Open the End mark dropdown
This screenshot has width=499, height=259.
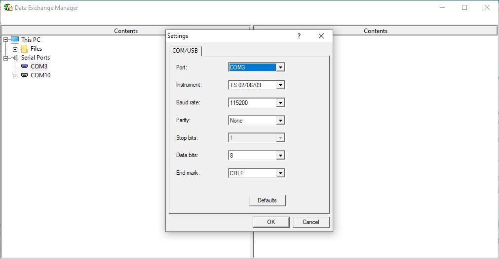pyautogui.click(x=280, y=173)
